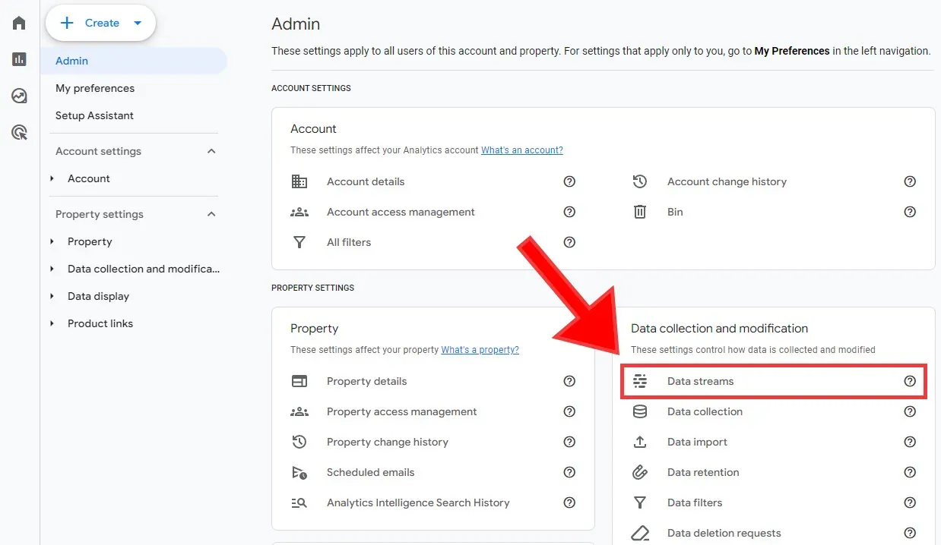The width and height of the screenshot is (941, 545).
Task: Expand the Product links tree item
Action: point(52,323)
